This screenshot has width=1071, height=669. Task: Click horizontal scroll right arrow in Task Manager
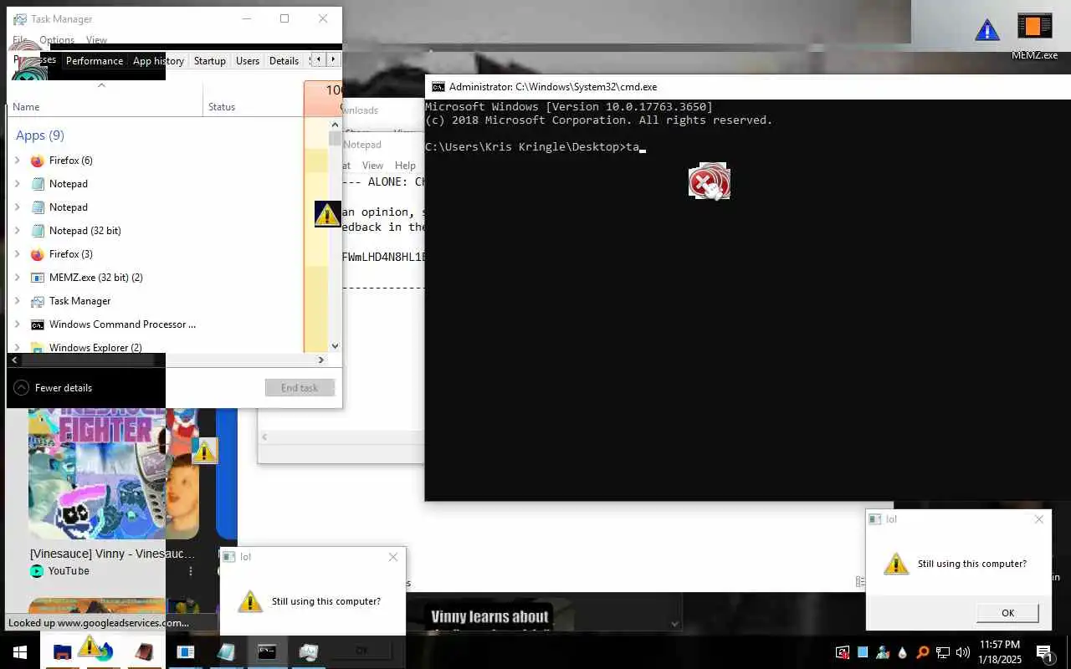click(x=320, y=360)
